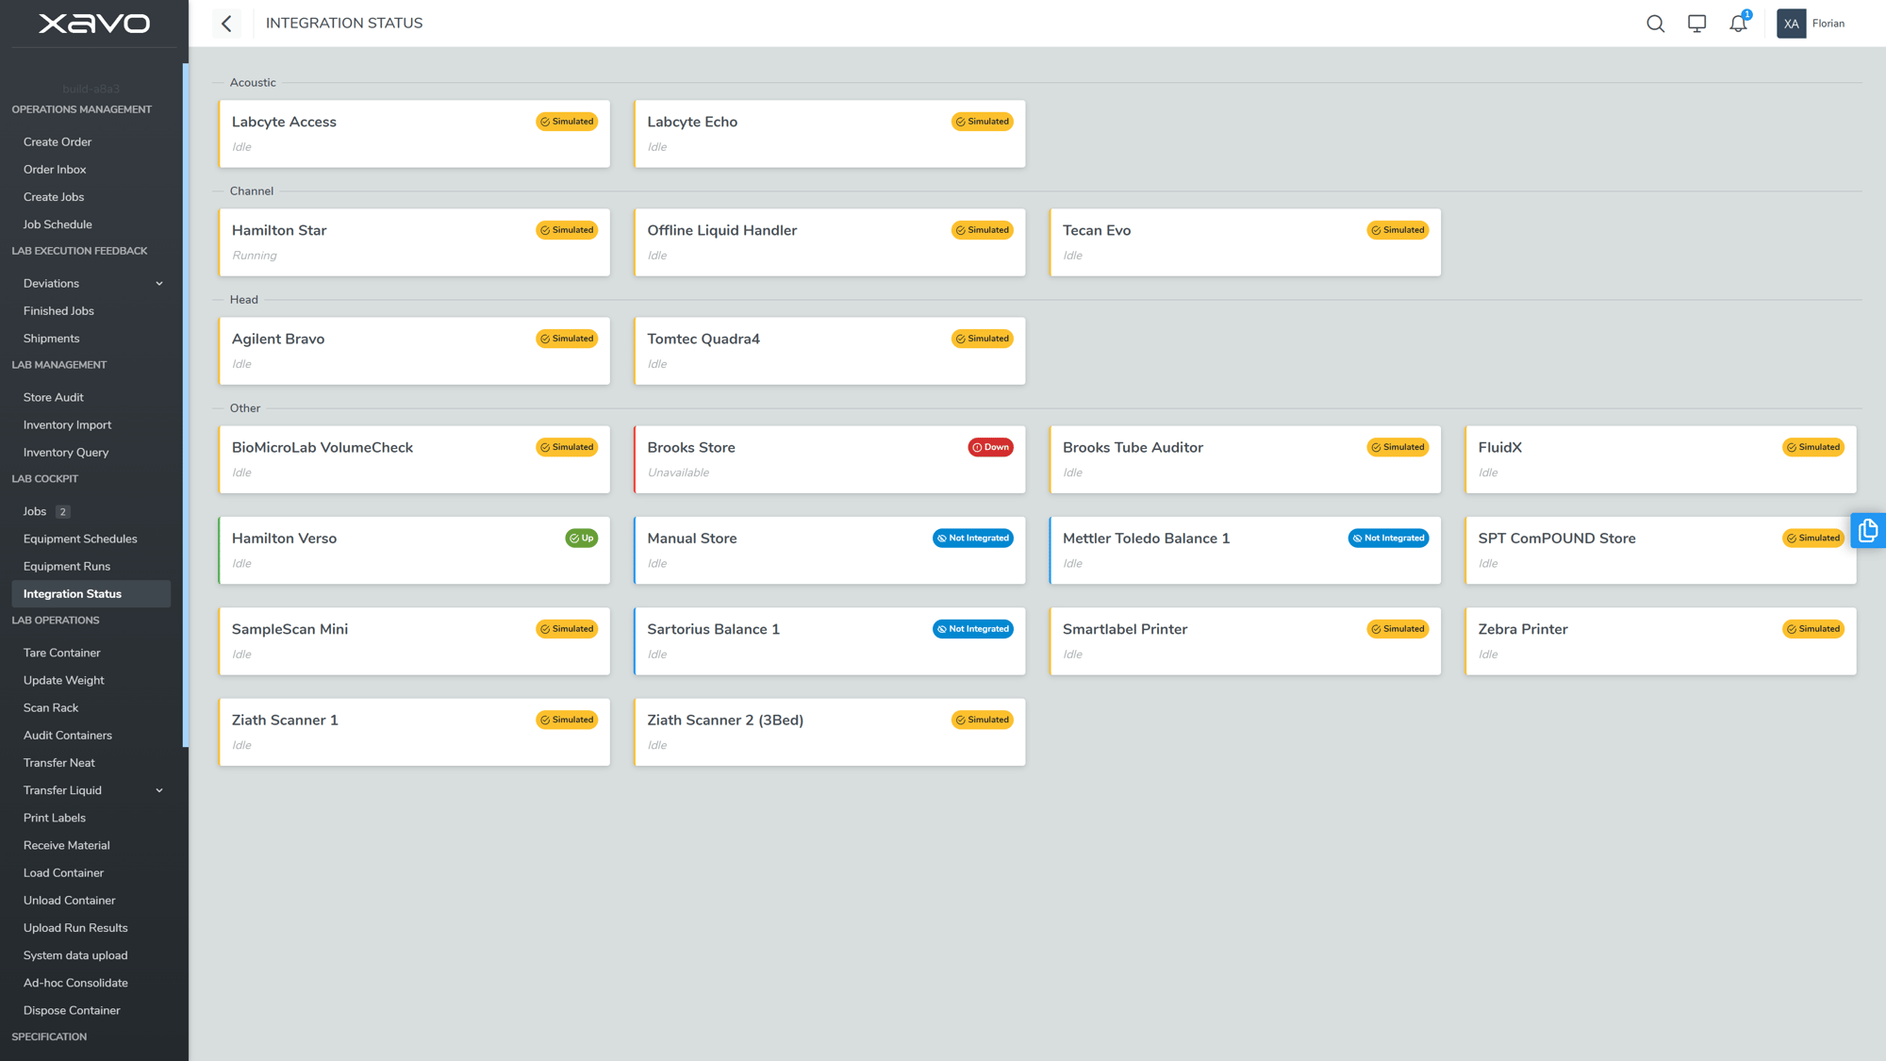Click the Other section heading
Image resolution: width=1886 pixels, height=1061 pixels.
(245, 408)
